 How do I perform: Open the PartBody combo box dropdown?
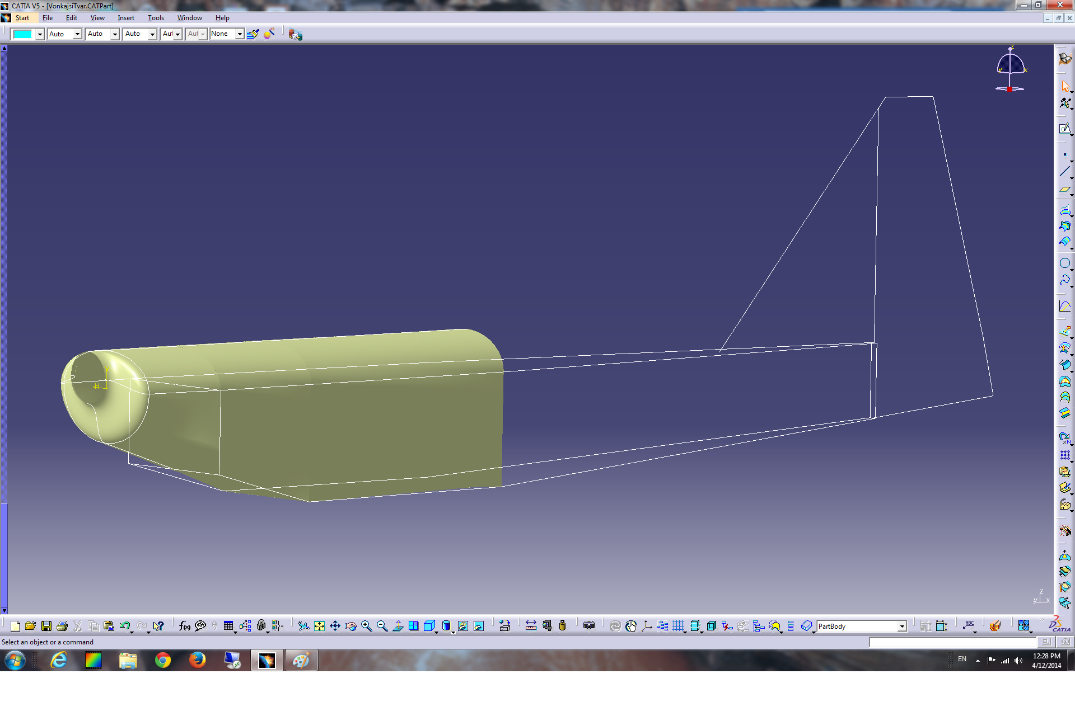click(x=902, y=626)
